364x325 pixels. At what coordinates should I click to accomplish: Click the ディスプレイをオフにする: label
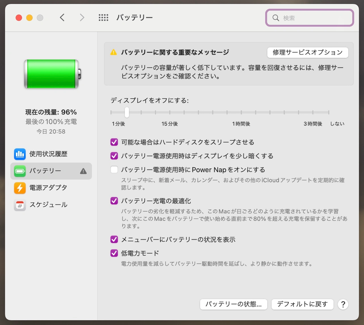coord(150,101)
